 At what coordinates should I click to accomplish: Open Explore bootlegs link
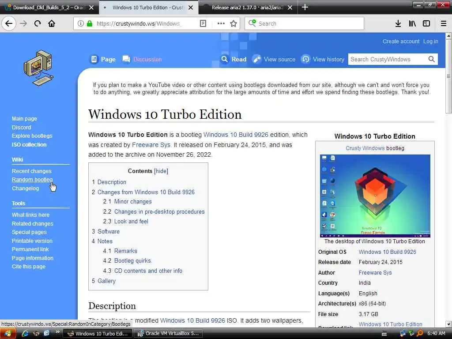[x=32, y=136]
